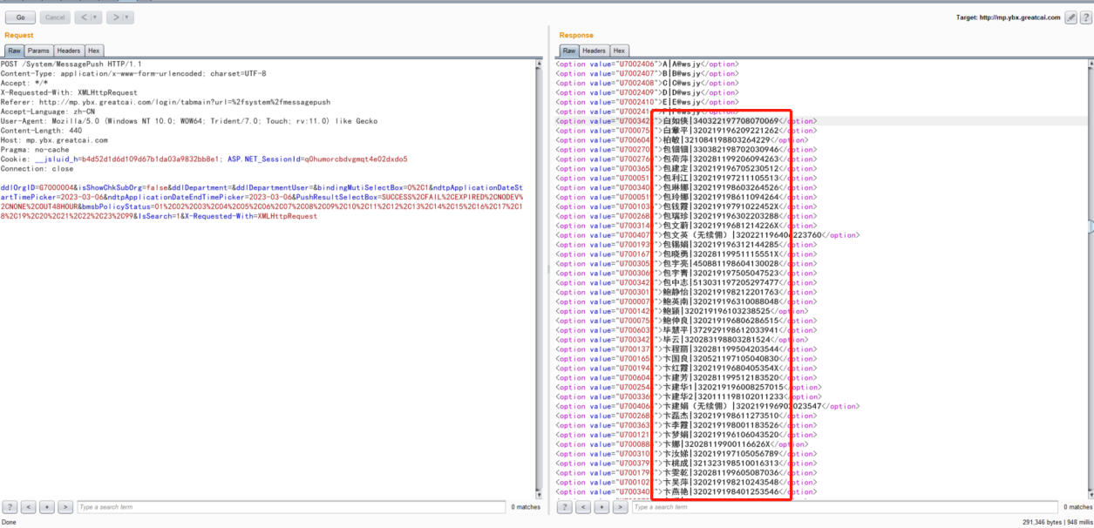Expand the forward history dropdown arrow
This screenshot has height=528, width=1094.
tap(127, 17)
